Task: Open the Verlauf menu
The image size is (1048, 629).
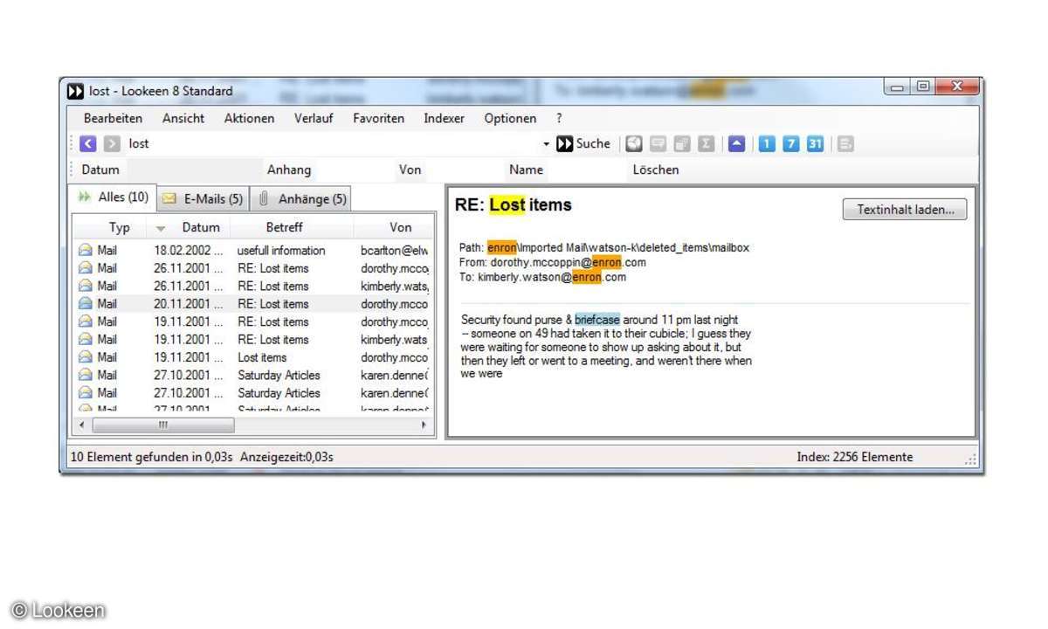Action: coord(314,118)
